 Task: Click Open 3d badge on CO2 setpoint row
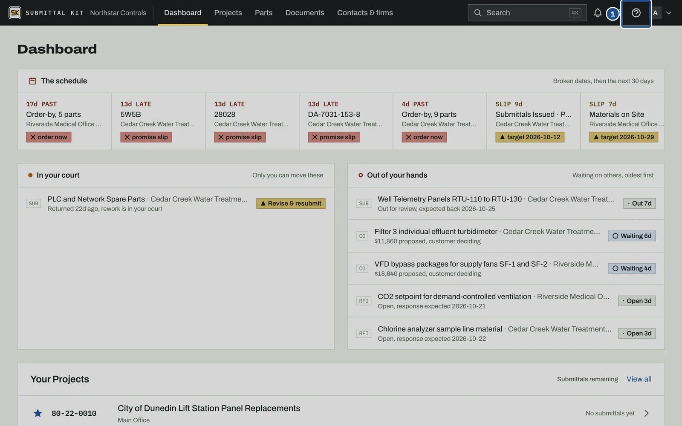coord(637,301)
